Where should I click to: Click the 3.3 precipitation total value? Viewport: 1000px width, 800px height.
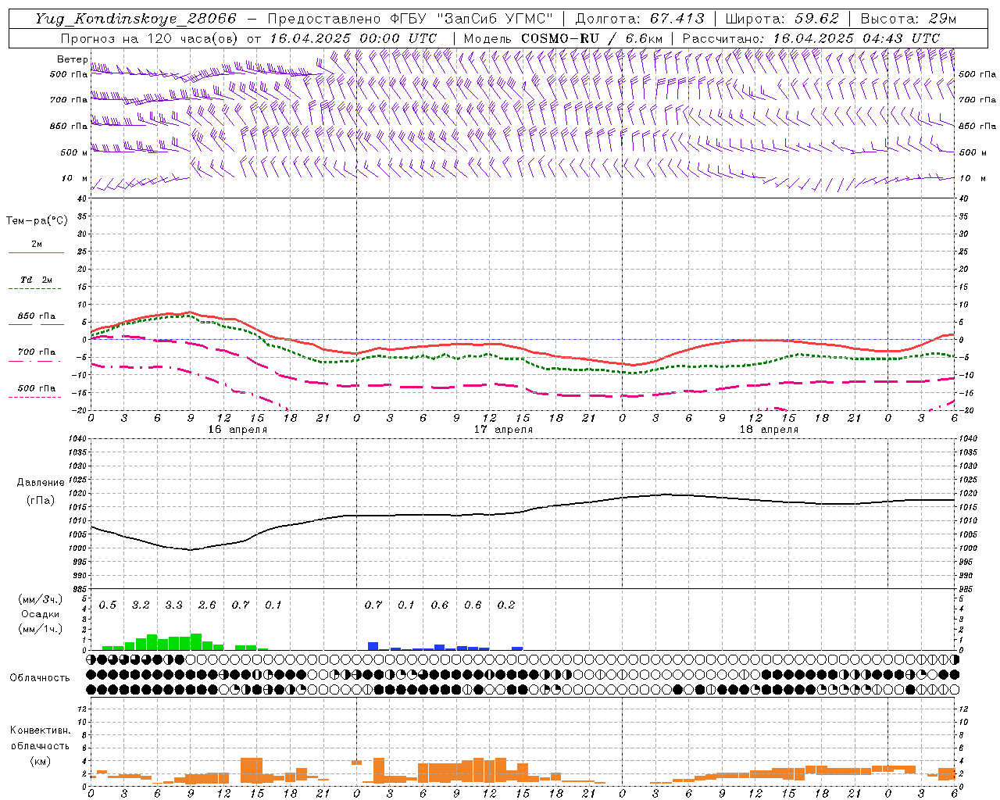coord(173,605)
